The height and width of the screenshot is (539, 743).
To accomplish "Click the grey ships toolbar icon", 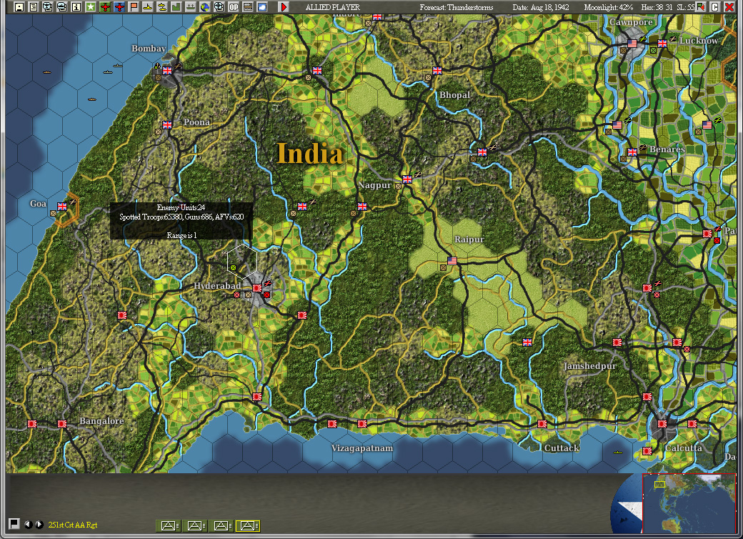I will [x=190, y=7].
